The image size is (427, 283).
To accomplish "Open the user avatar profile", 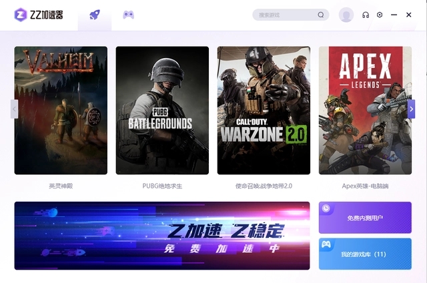I will (x=346, y=15).
